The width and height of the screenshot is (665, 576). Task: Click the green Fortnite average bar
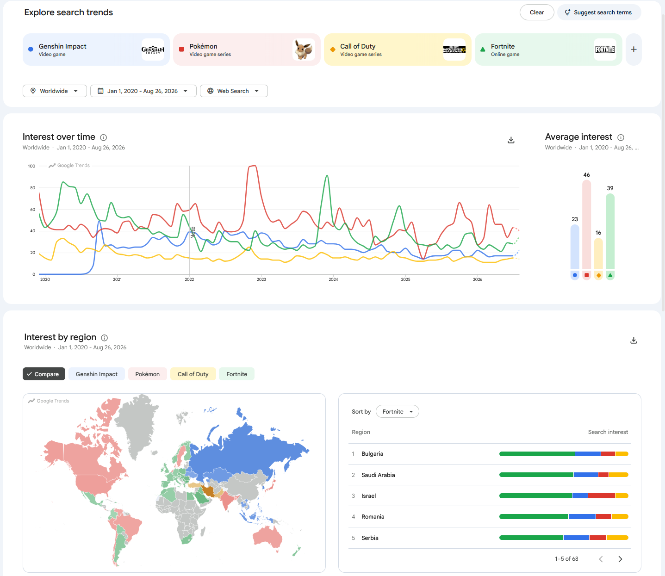610,231
